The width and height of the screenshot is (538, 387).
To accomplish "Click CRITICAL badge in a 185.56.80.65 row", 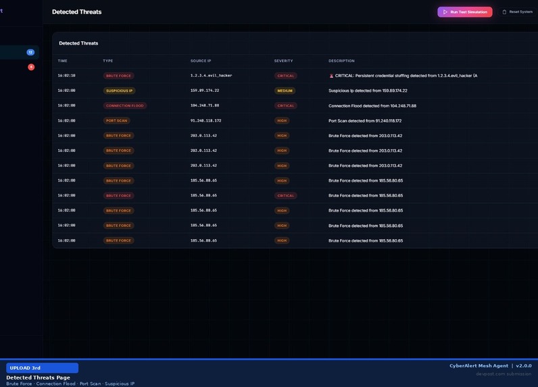I will click(x=285, y=196).
